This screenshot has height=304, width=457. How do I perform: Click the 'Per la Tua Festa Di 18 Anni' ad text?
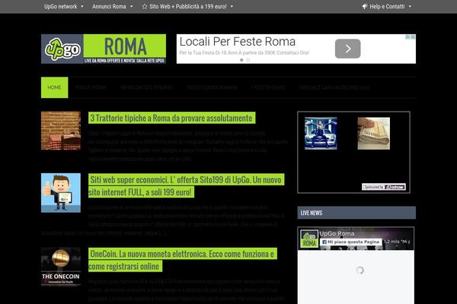(244, 52)
